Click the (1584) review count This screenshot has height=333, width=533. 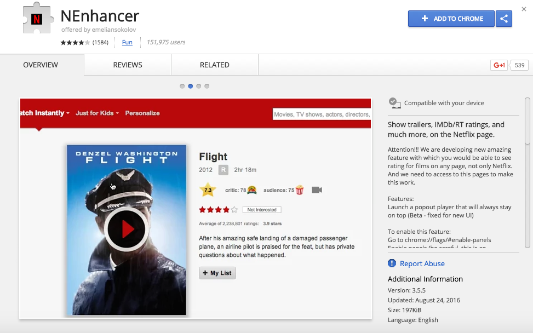(x=100, y=43)
